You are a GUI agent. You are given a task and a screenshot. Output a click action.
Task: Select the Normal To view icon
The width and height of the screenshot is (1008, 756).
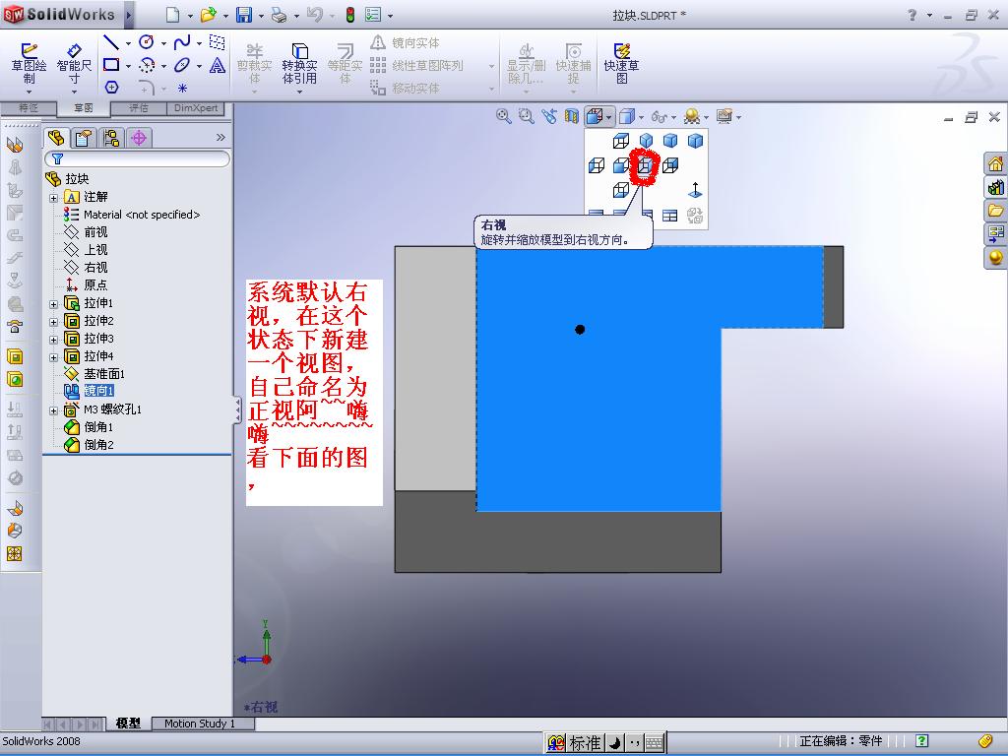point(695,190)
